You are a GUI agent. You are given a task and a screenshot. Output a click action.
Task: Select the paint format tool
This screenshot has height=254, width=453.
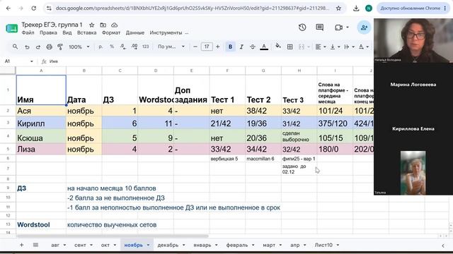pos(60,47)
